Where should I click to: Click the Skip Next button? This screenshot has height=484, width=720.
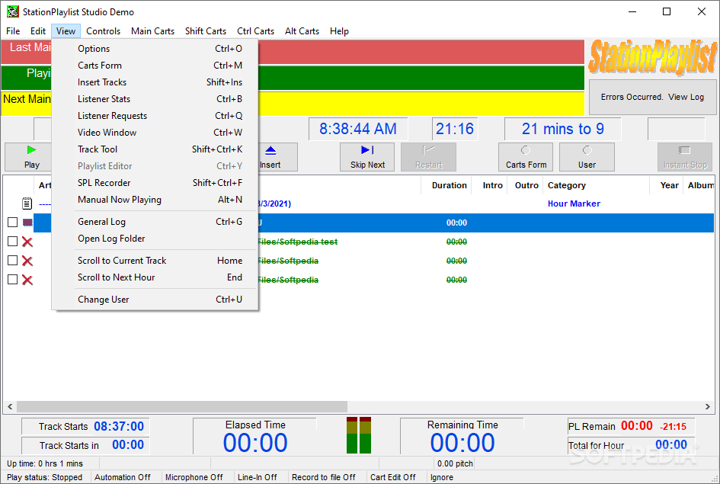pyautogui.click(x=367, y=157)
